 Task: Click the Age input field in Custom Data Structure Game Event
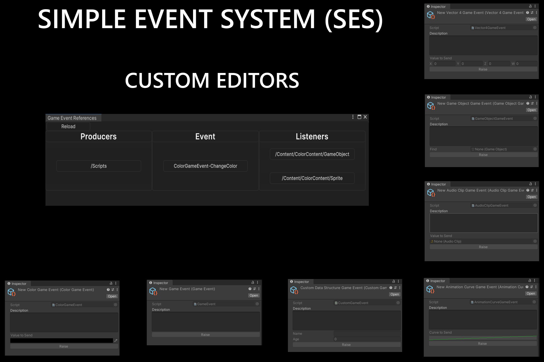point(367,339)
